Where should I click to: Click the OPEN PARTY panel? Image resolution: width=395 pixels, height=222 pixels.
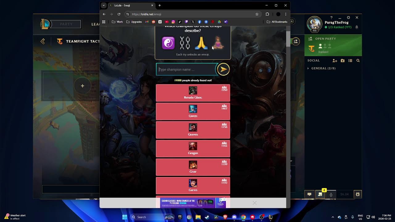pyautogui.click(x=333, y=45)
